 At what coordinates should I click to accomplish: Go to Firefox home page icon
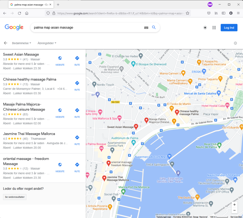coord(27,13)
